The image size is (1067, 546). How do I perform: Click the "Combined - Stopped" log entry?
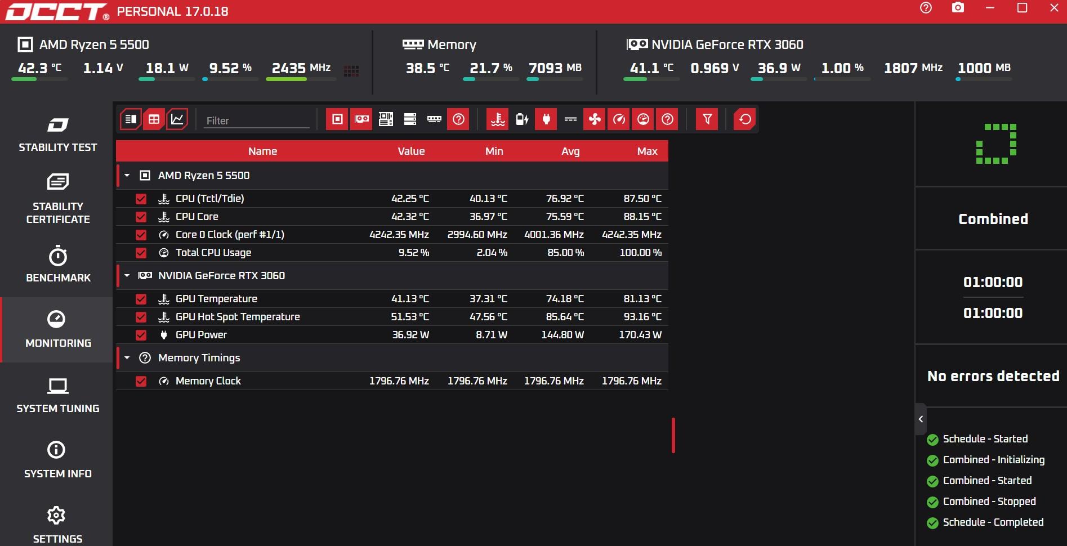click(989, 502)
